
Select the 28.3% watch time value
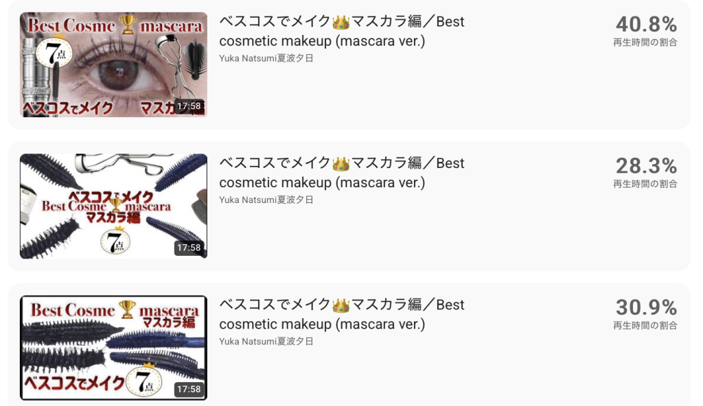[x=646, y=166]
